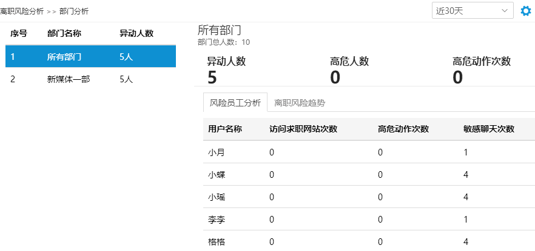Sort by 高危动作次数 table column header
Viewport: 535px width, 251px height.
coord(403,129)
